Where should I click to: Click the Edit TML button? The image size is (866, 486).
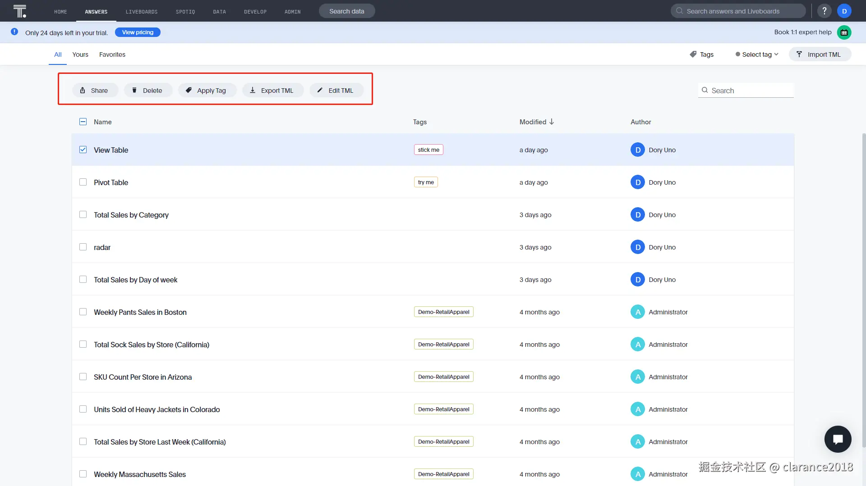pyautogui.click(x=336, y=91)
